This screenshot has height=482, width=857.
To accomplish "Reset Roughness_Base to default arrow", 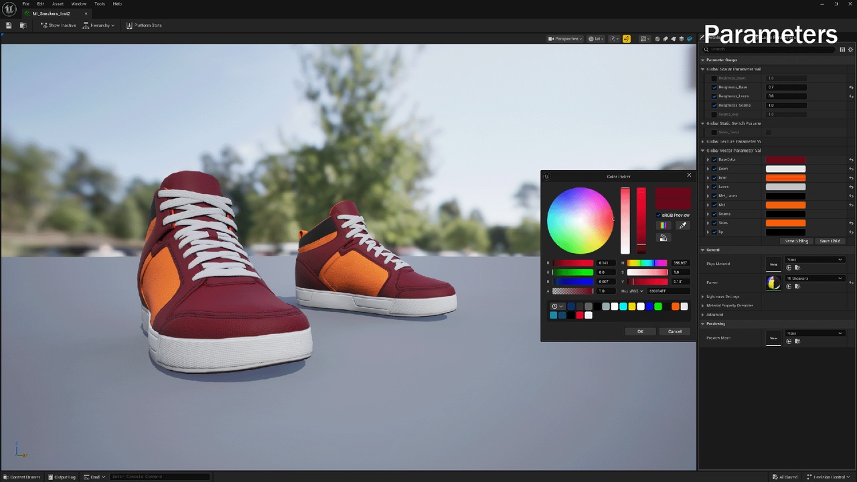I will (x=851, y=87).
